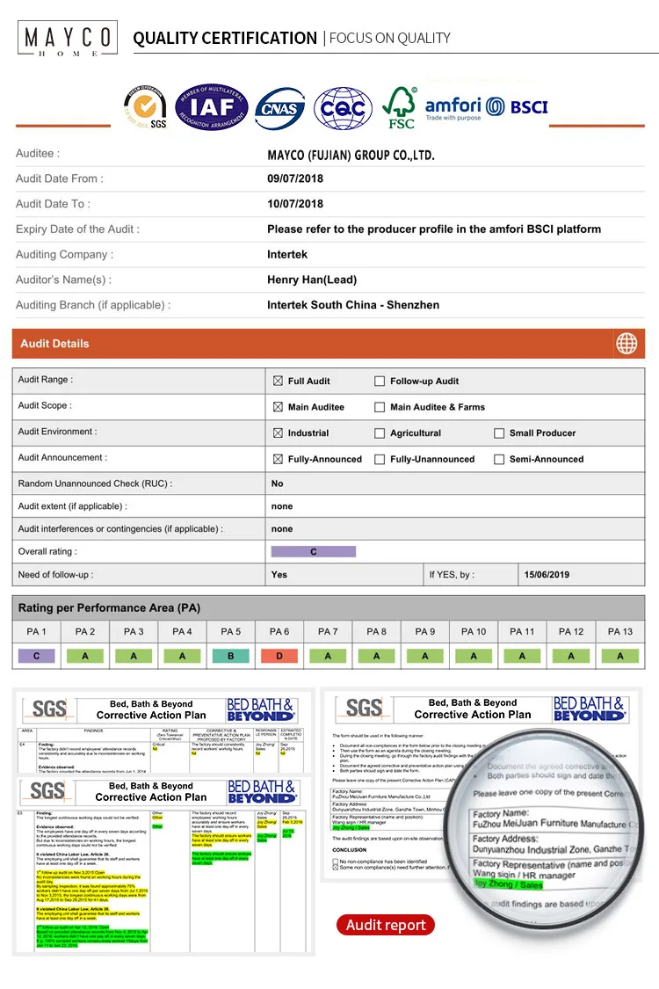This screenshot has height=989, width=659.
Task: Click the FSC tree logo
Action: 400,107
